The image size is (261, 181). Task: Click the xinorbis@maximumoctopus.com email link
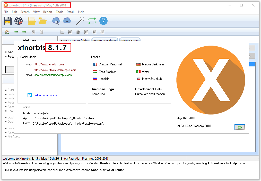click(x=53, y=75)
